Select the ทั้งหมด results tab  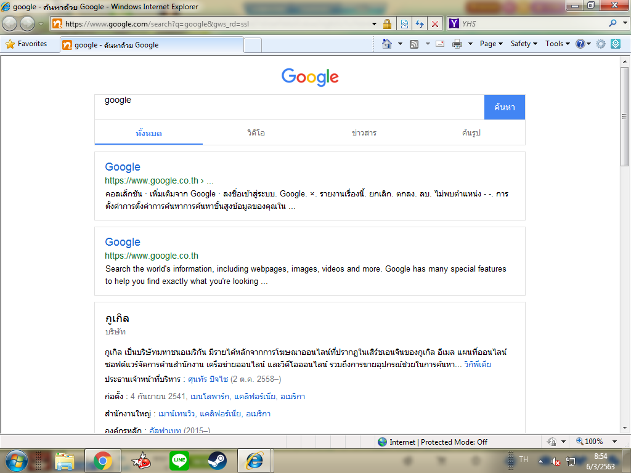pyautogui.click(x=149, y=133)
